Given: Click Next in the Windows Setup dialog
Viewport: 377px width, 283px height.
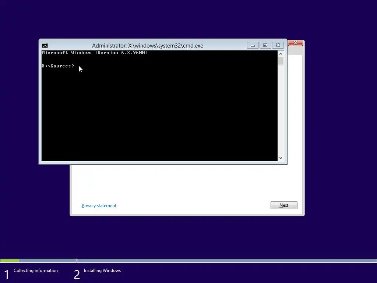Looking at the screenshot, I should click(284, 205).
